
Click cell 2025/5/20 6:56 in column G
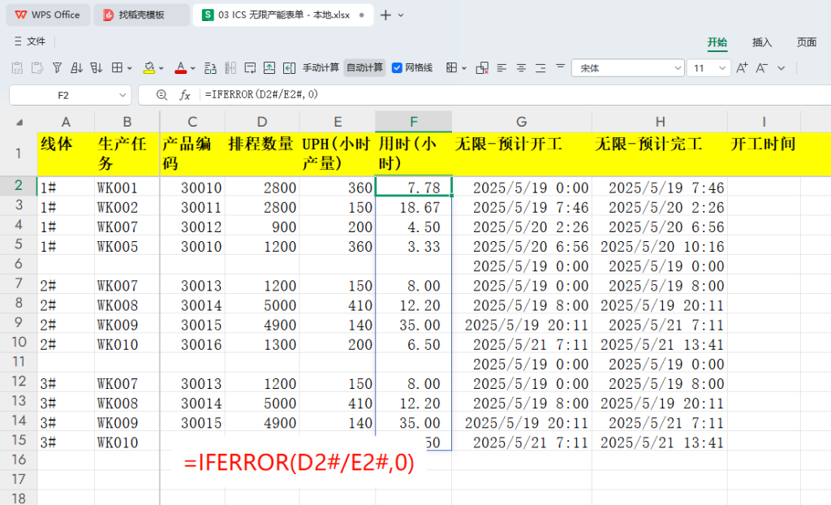click(x=522, y=246)
